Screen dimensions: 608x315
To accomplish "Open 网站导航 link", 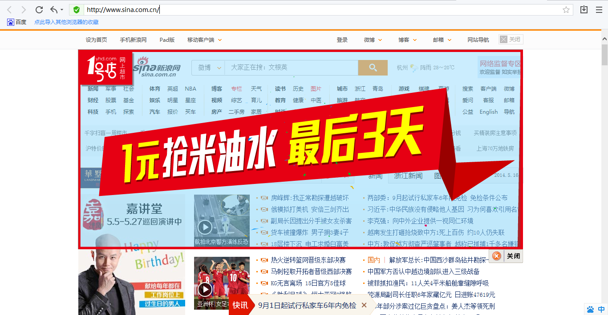I will coord(478,40).
